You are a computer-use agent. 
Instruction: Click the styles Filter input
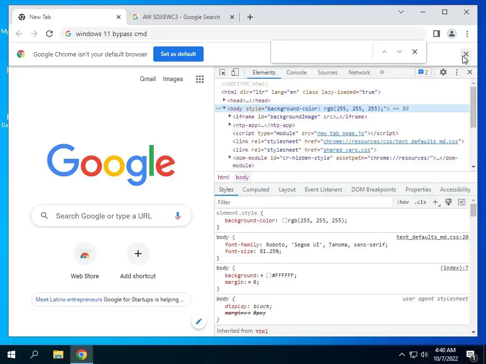click(304, 202)
